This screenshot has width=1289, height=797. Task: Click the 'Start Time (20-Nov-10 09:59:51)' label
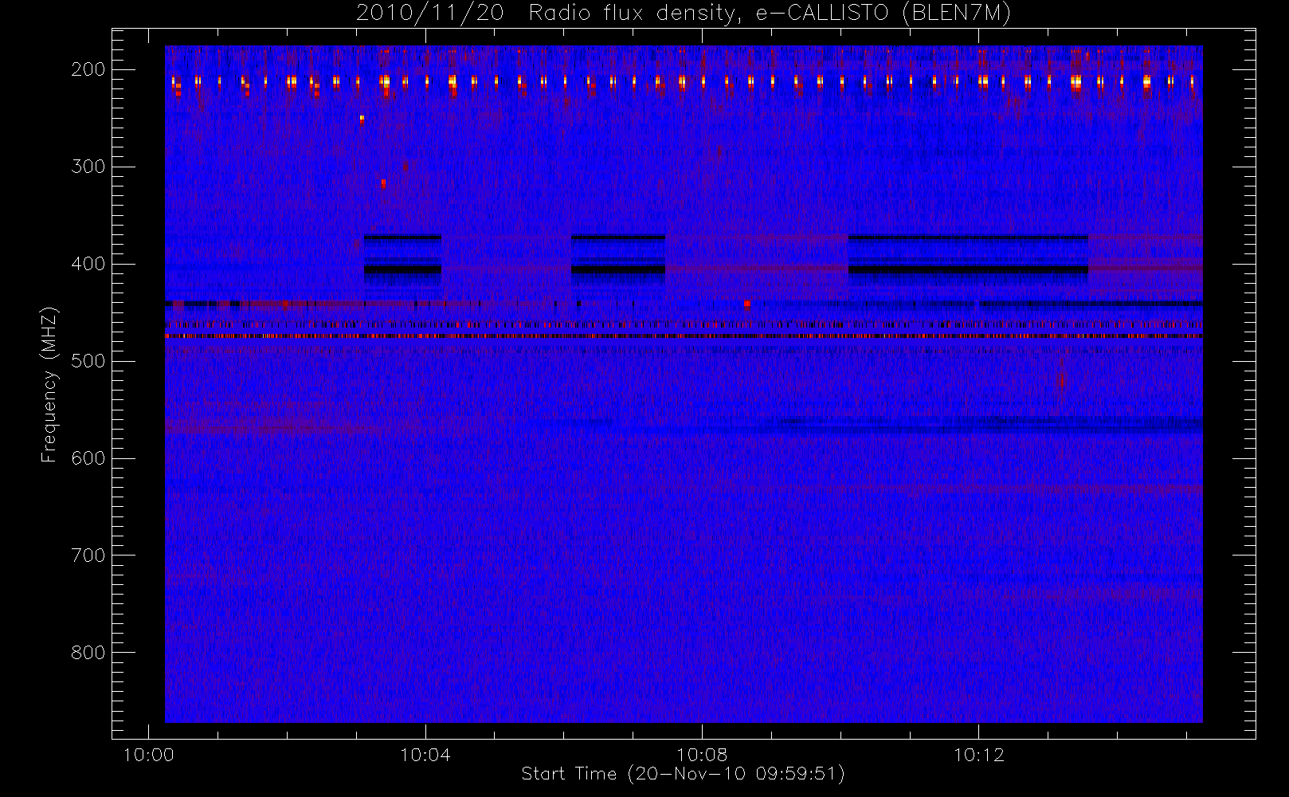click(x=683, y=774)
